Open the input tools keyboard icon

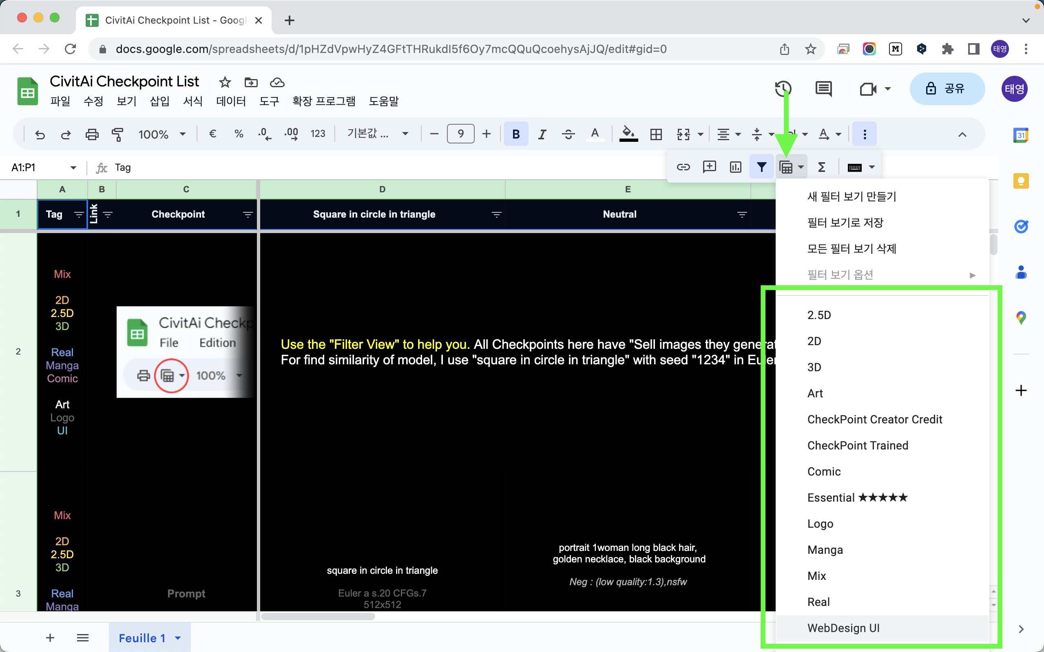855,167
